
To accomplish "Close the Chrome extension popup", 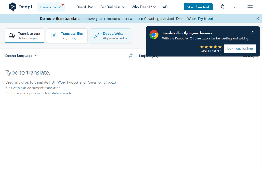I will pos(253,33).
